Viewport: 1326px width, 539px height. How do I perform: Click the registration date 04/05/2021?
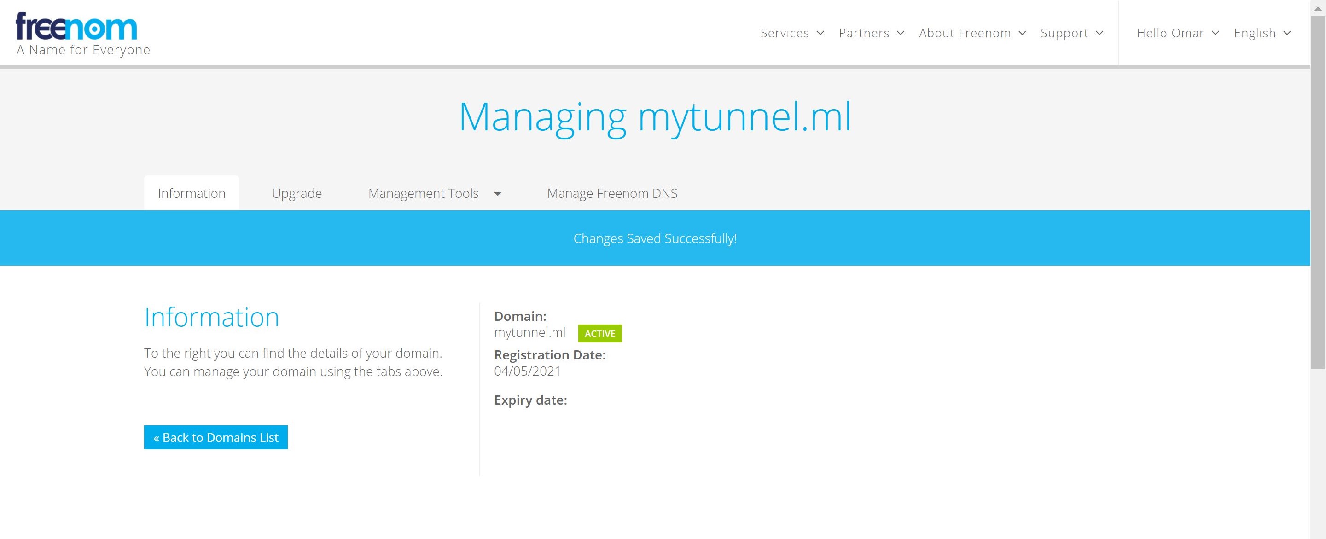527,371
